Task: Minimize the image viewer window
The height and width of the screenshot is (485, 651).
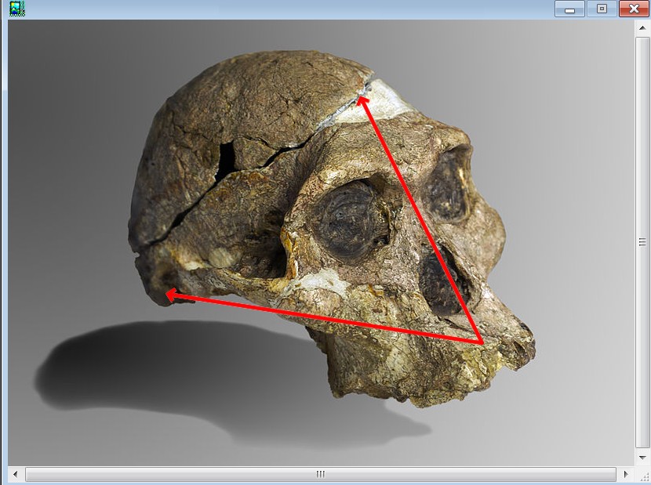Action: [569, 9]
